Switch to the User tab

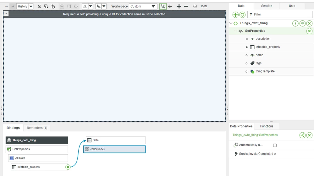[292, 6]
